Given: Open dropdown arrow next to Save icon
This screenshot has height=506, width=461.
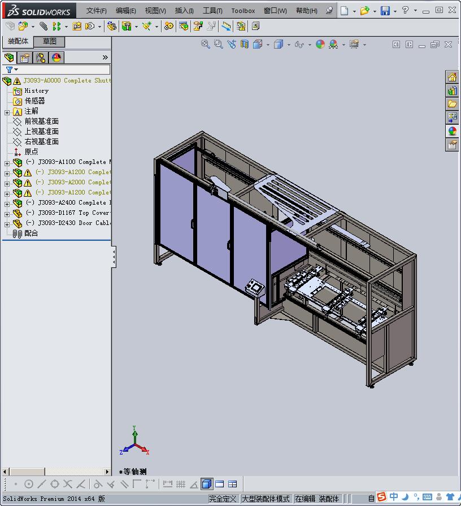Looking at the screenshot, I should tap(395, 11).
